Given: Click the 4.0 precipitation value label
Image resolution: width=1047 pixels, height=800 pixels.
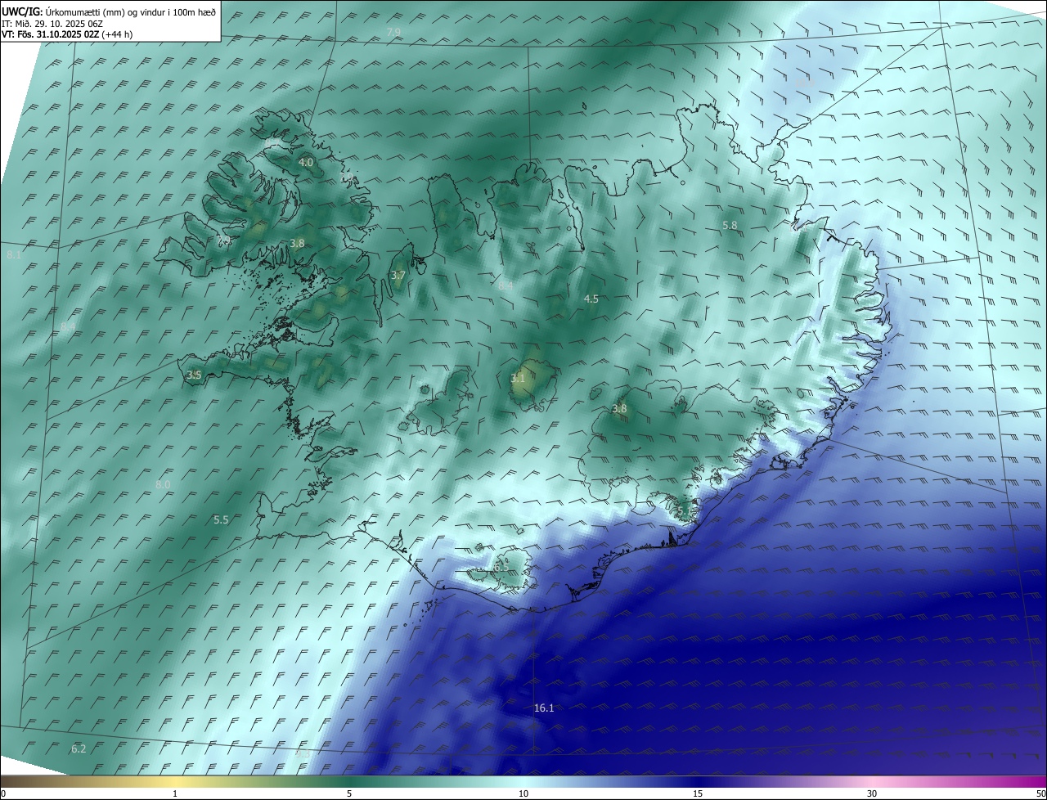Looking at the screenshot, I should [306, 163].
